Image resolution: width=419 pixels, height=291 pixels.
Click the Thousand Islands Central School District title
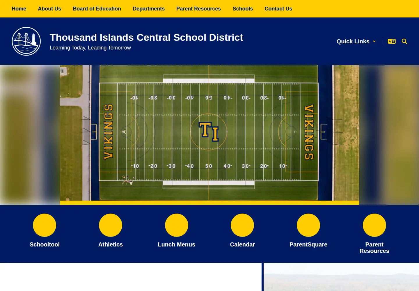click(x=146, y=38)
